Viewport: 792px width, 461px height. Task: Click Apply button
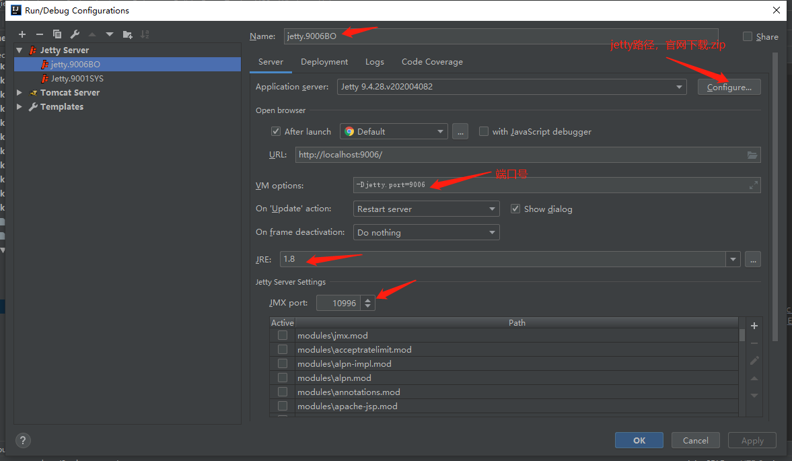pos(752,440)
